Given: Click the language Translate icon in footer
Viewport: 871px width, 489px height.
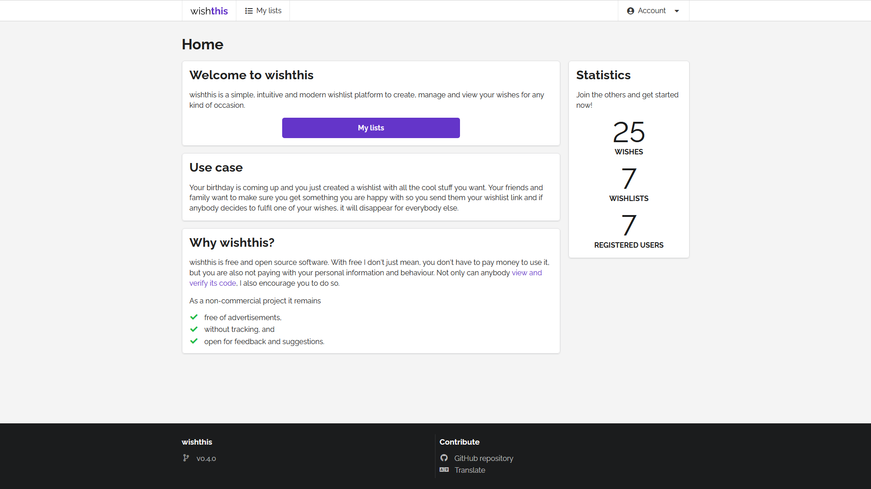Looking at the screenshot, I should coord(444,470).
